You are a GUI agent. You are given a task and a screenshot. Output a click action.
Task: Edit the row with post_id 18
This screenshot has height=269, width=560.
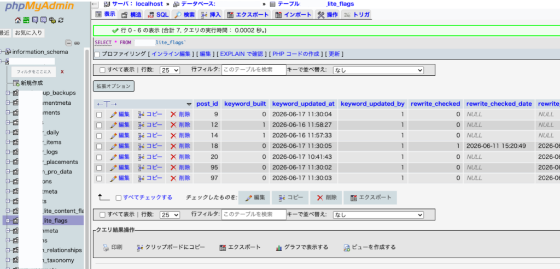(x=120, y=146)
